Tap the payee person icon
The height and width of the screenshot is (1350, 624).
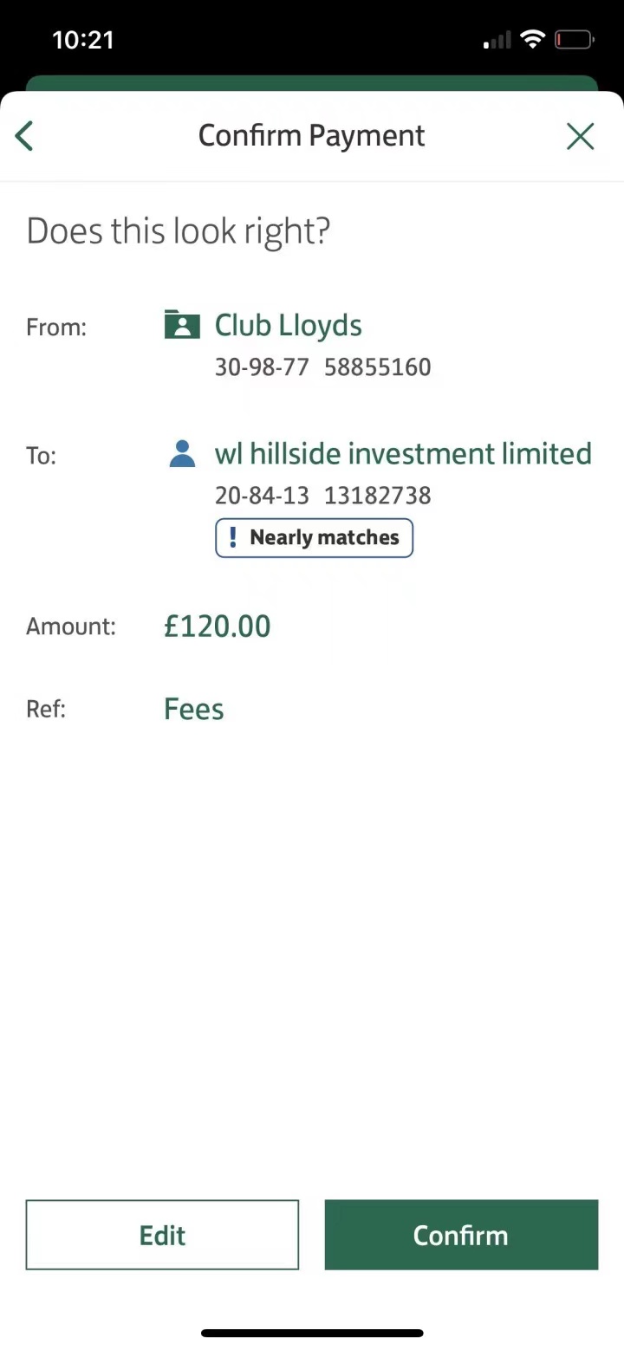tap(182, 453)
